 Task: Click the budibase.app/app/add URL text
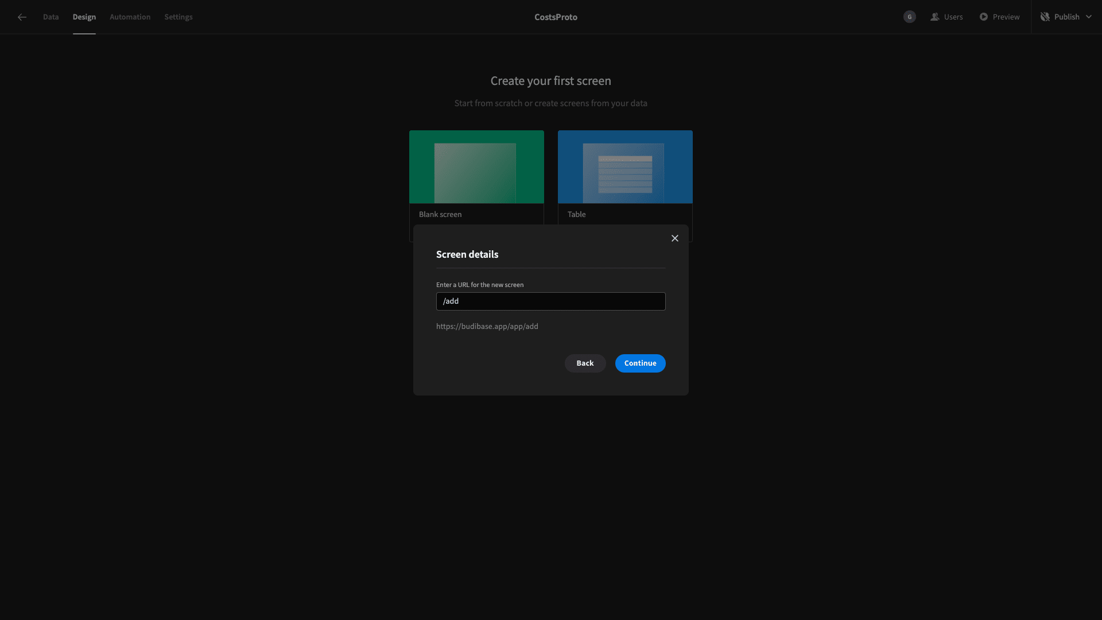[487, 326]
